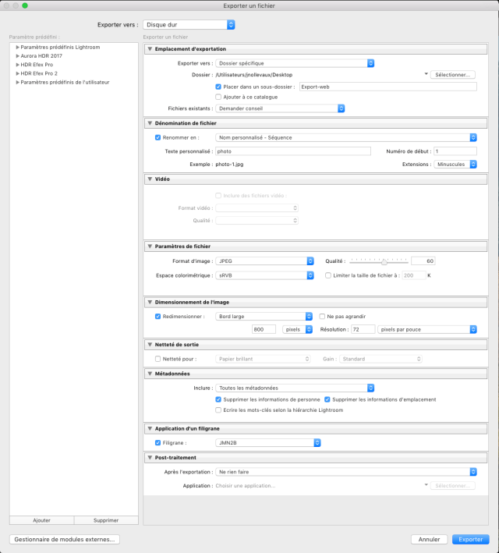Image resolution: width=499 pixels, height=553 pixels.
Task: Uncheck Placer dans un sous-dossier
Action: point(218,87)
